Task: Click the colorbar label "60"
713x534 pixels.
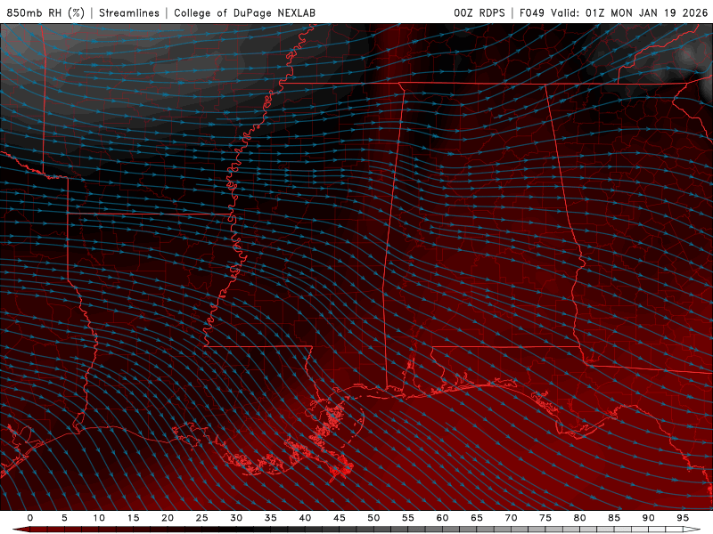Action: click(x=442, y=518)
